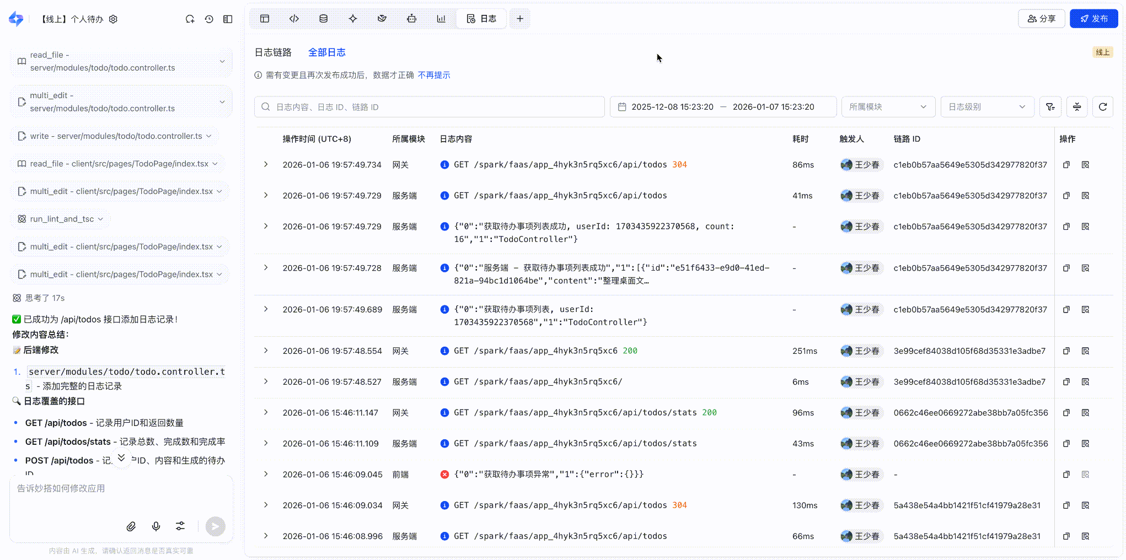Click the 发布 publish button
Image resolution: width=1126 pixels, height=560 pixels.
pos(1093,19)
